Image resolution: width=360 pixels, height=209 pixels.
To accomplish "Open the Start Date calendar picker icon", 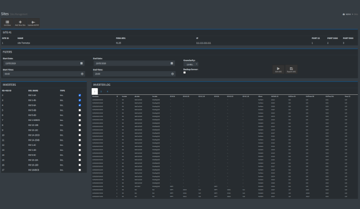I will coord(82,63).
